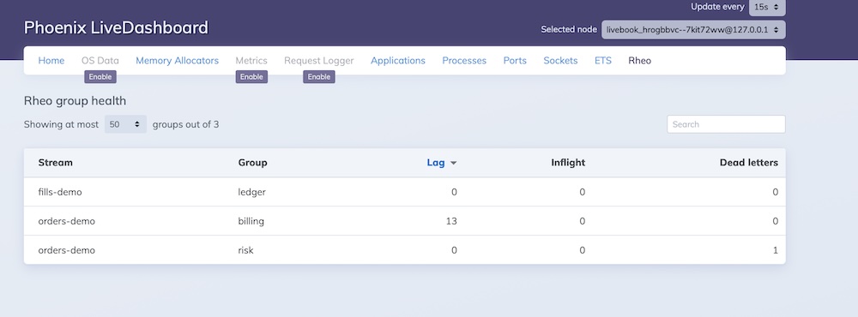This screenshot has width=858, height=317.
Task: Open the Sockets tab
Action: [x=560, y=61]
